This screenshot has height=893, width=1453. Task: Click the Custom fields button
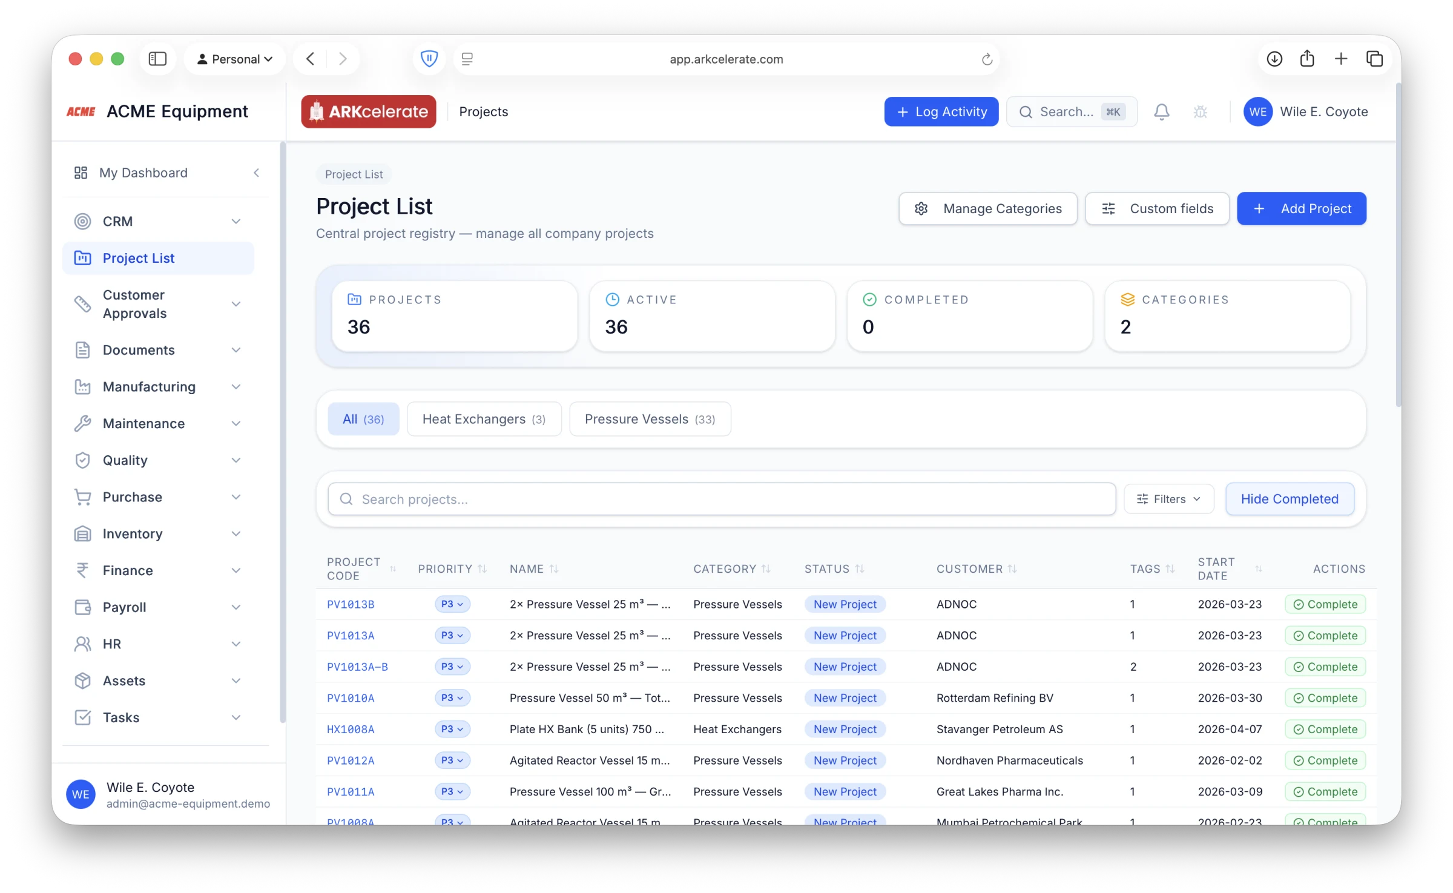(x=1157, y=209)
